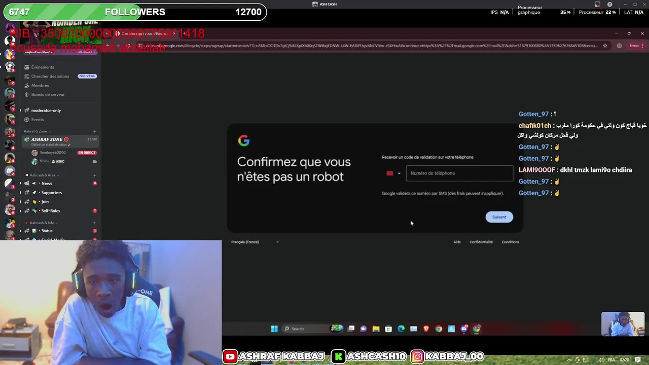Image resolution: width=649 pixels, height=365 pixels.
Task: Open the Self-Roles channel
Action: [x=51, y=211]
